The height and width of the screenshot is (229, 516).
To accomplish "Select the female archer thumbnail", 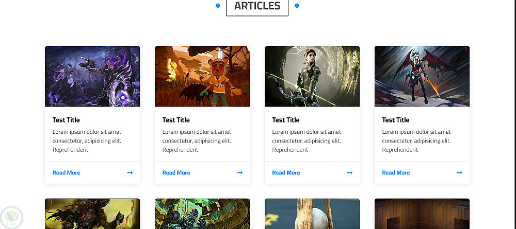I will pos(312,76).
